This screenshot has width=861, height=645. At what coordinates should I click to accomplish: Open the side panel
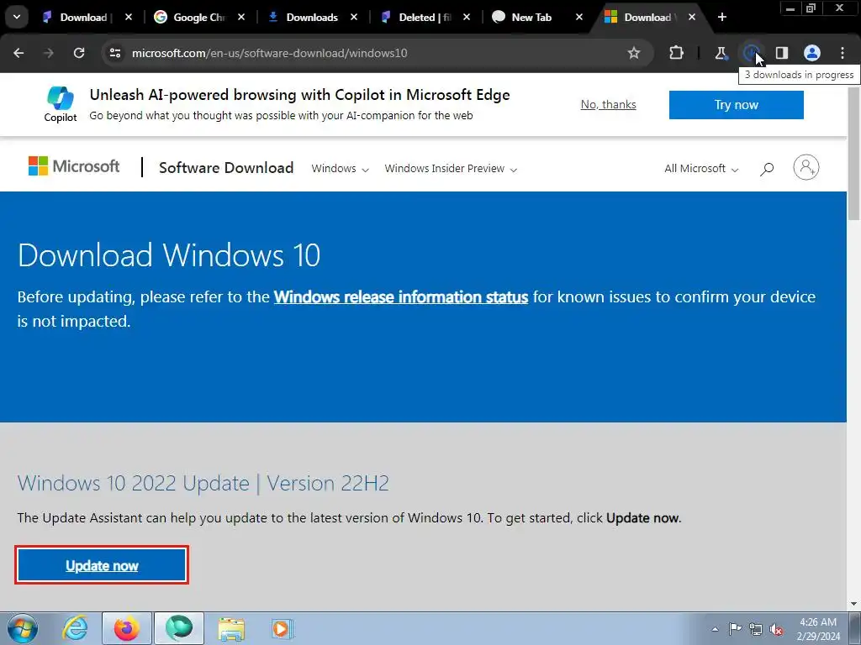(781, 53)
